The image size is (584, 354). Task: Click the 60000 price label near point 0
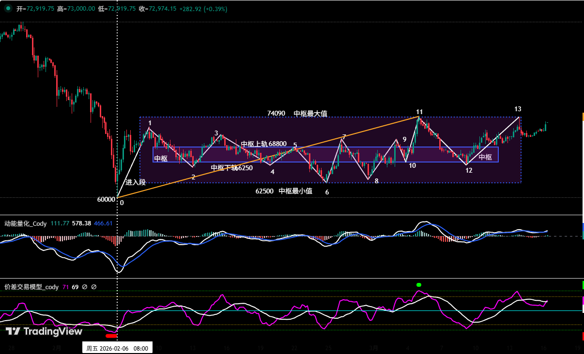[106, 199]
